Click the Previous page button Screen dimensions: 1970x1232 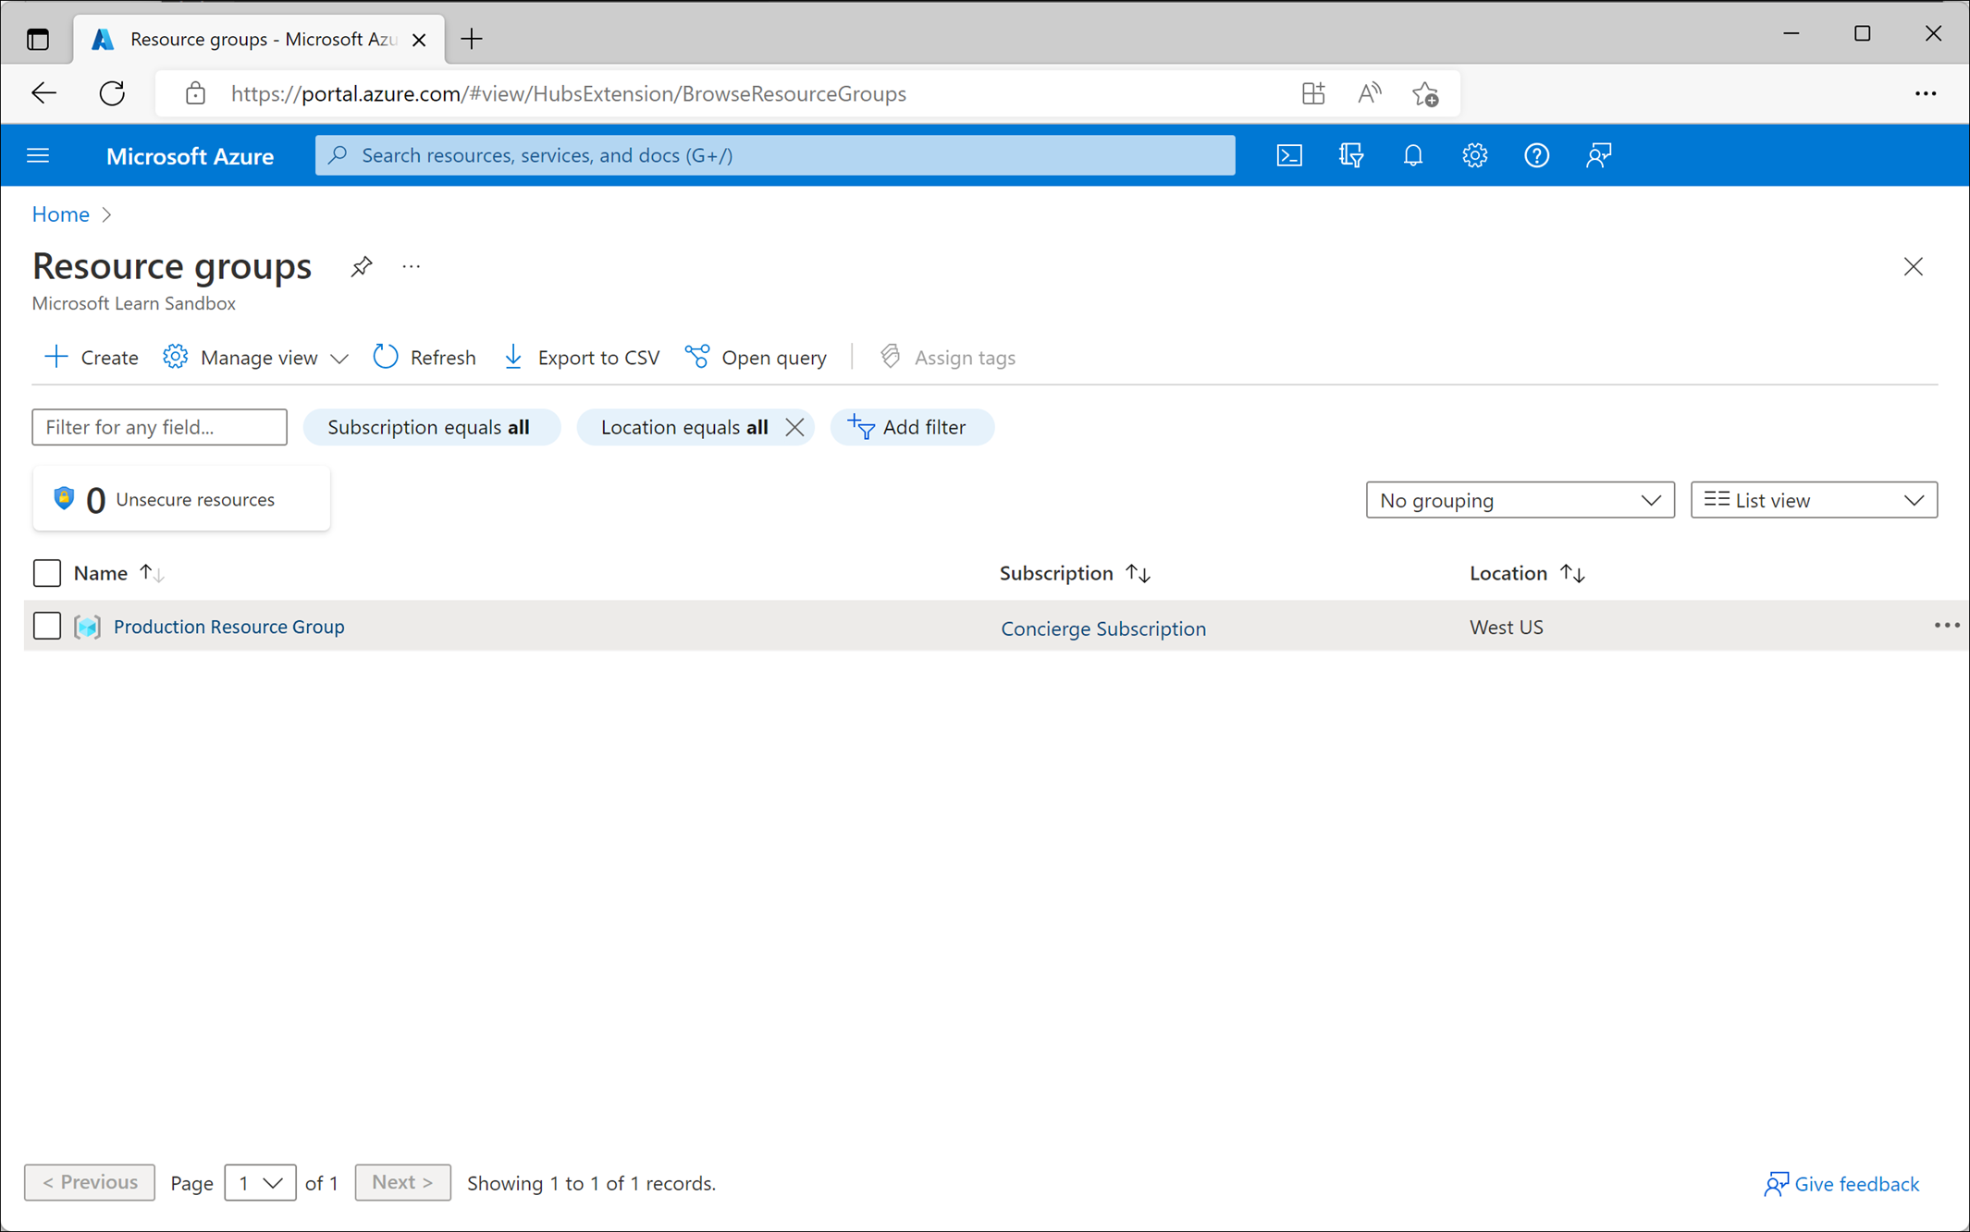[x=90, y=1182]
